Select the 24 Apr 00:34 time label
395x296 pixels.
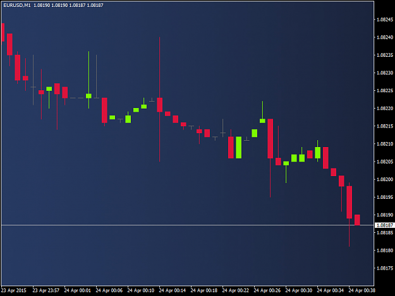pyautogui.click(x=331, y=290)
